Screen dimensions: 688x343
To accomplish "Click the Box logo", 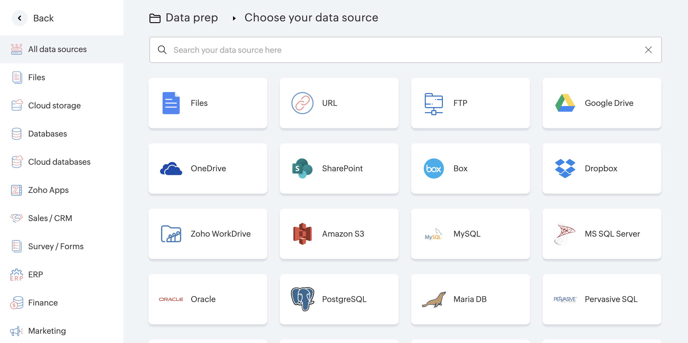I will (x=434, y=168).
